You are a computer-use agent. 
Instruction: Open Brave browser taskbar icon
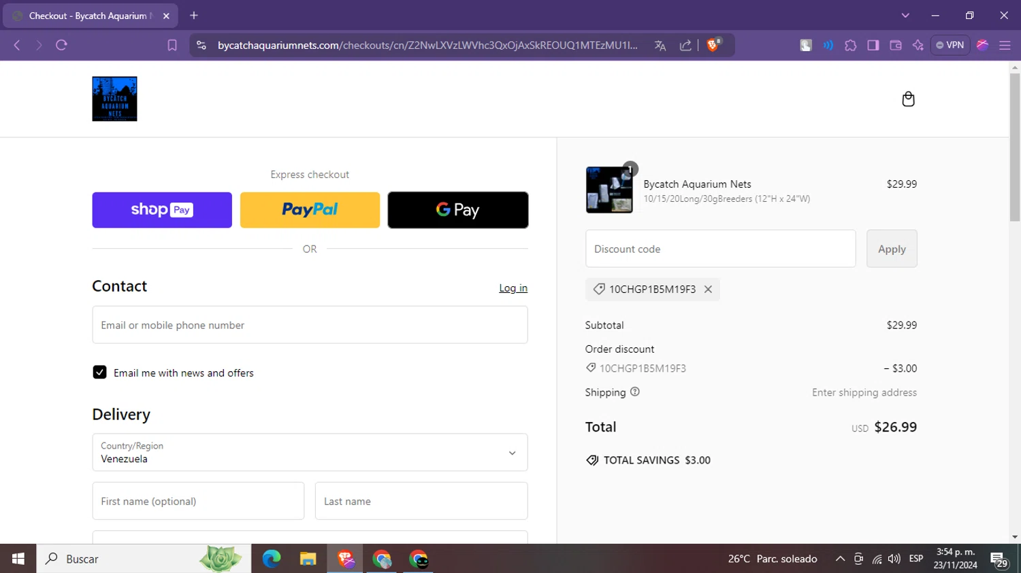[x=345, y=559]
